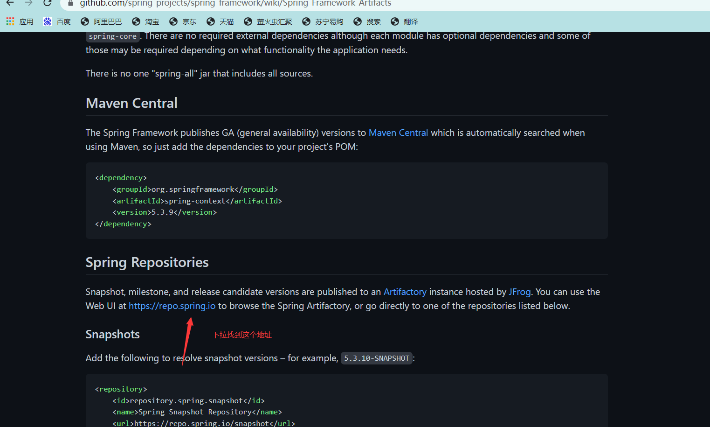Click the name Spring Snapshot Repository line

pyautogui.click(x=197, y=412)
